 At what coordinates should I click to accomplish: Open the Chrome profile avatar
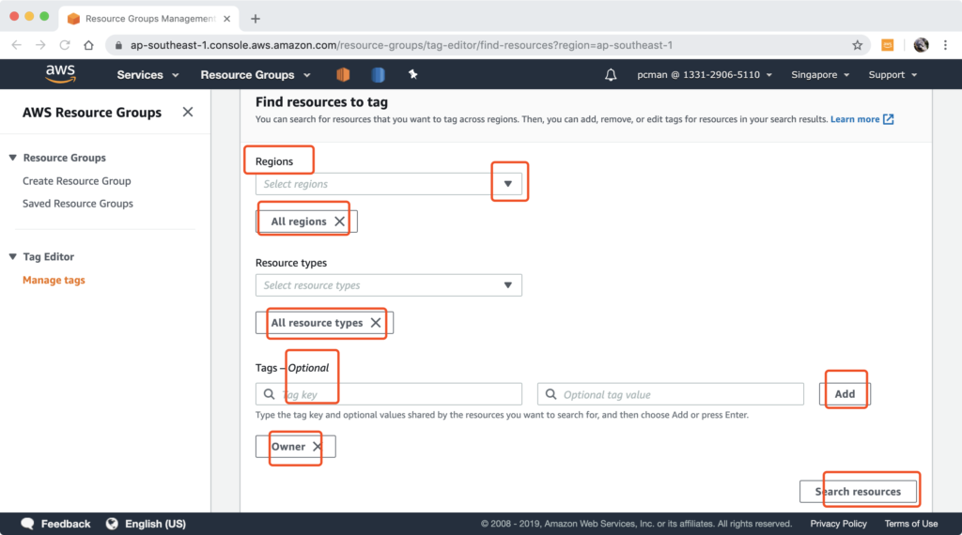pos(921,45)
